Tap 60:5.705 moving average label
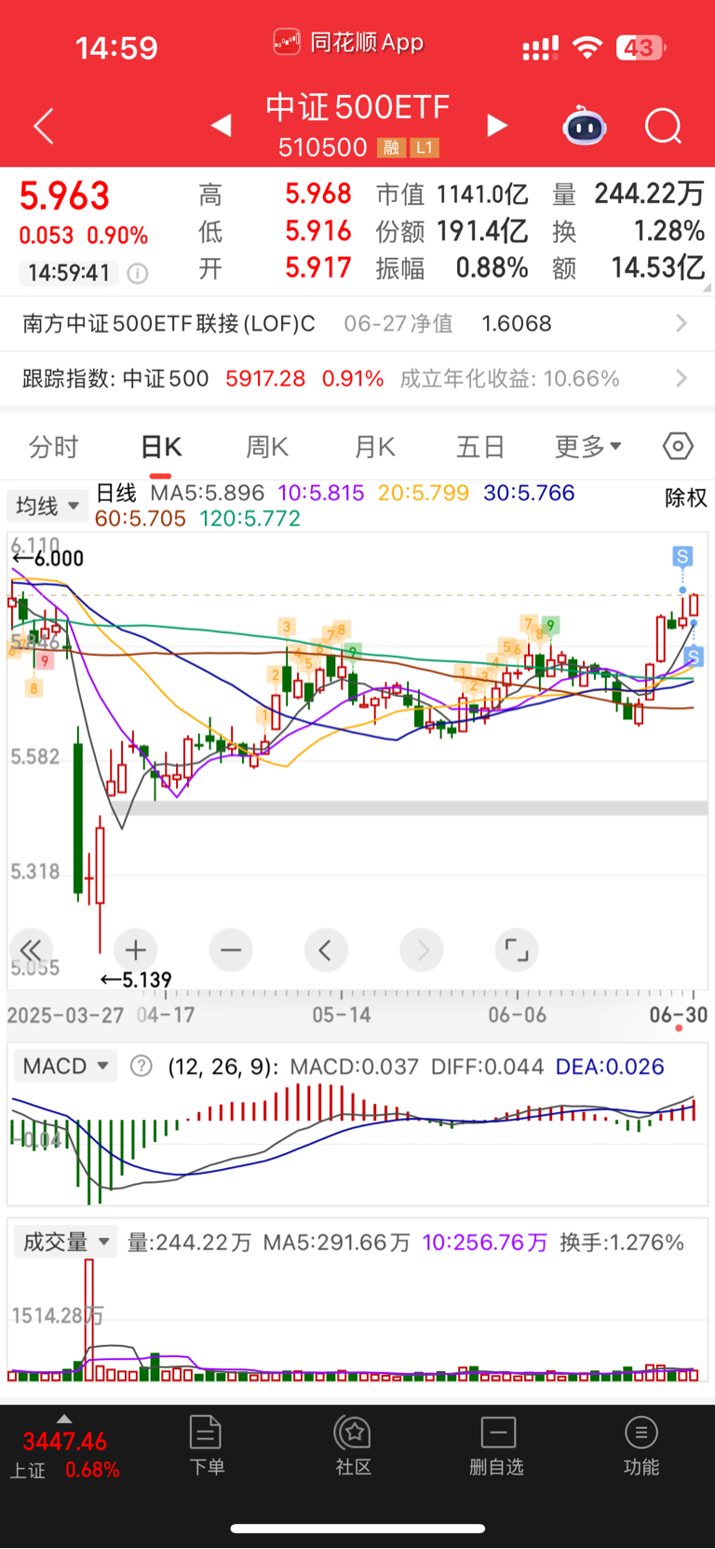This screenshot has width=715, height=1549. pos(141,519)
